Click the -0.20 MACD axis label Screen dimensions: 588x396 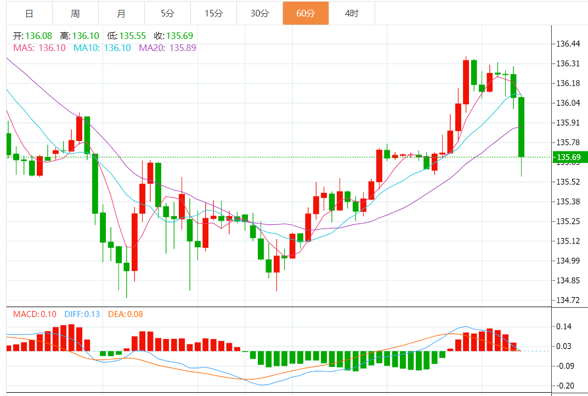point(564,386)
